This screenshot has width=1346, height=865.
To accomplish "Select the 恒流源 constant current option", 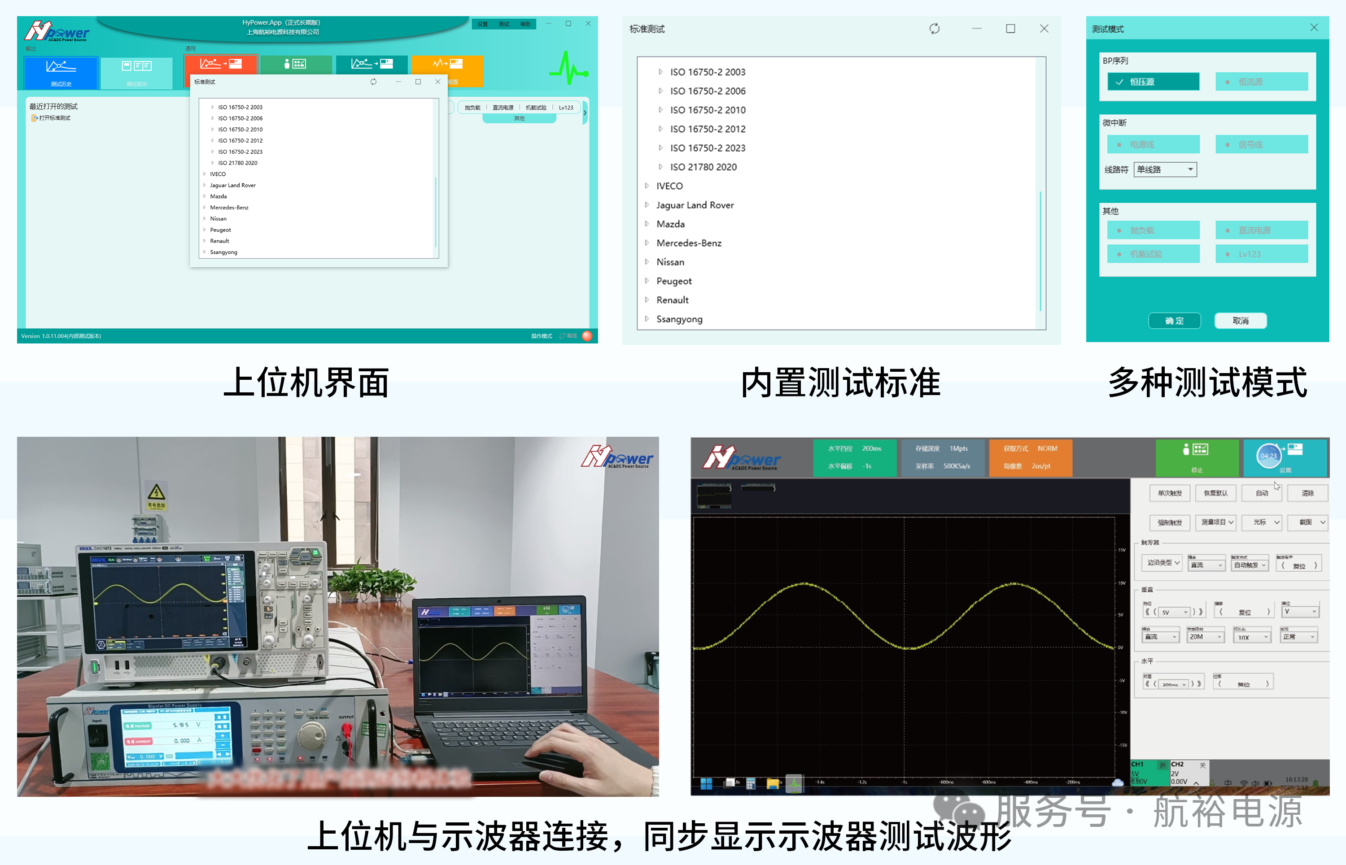I will point(1261,82).
